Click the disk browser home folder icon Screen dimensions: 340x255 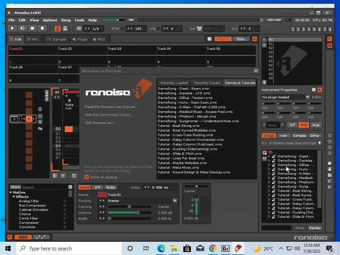coord(329,163)
